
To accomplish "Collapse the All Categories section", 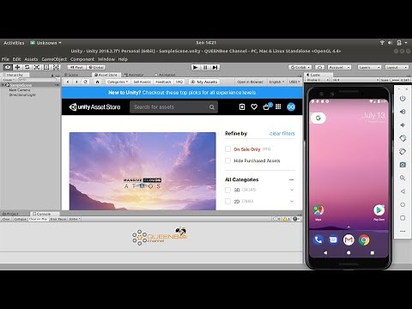I will tap(292, 179).
